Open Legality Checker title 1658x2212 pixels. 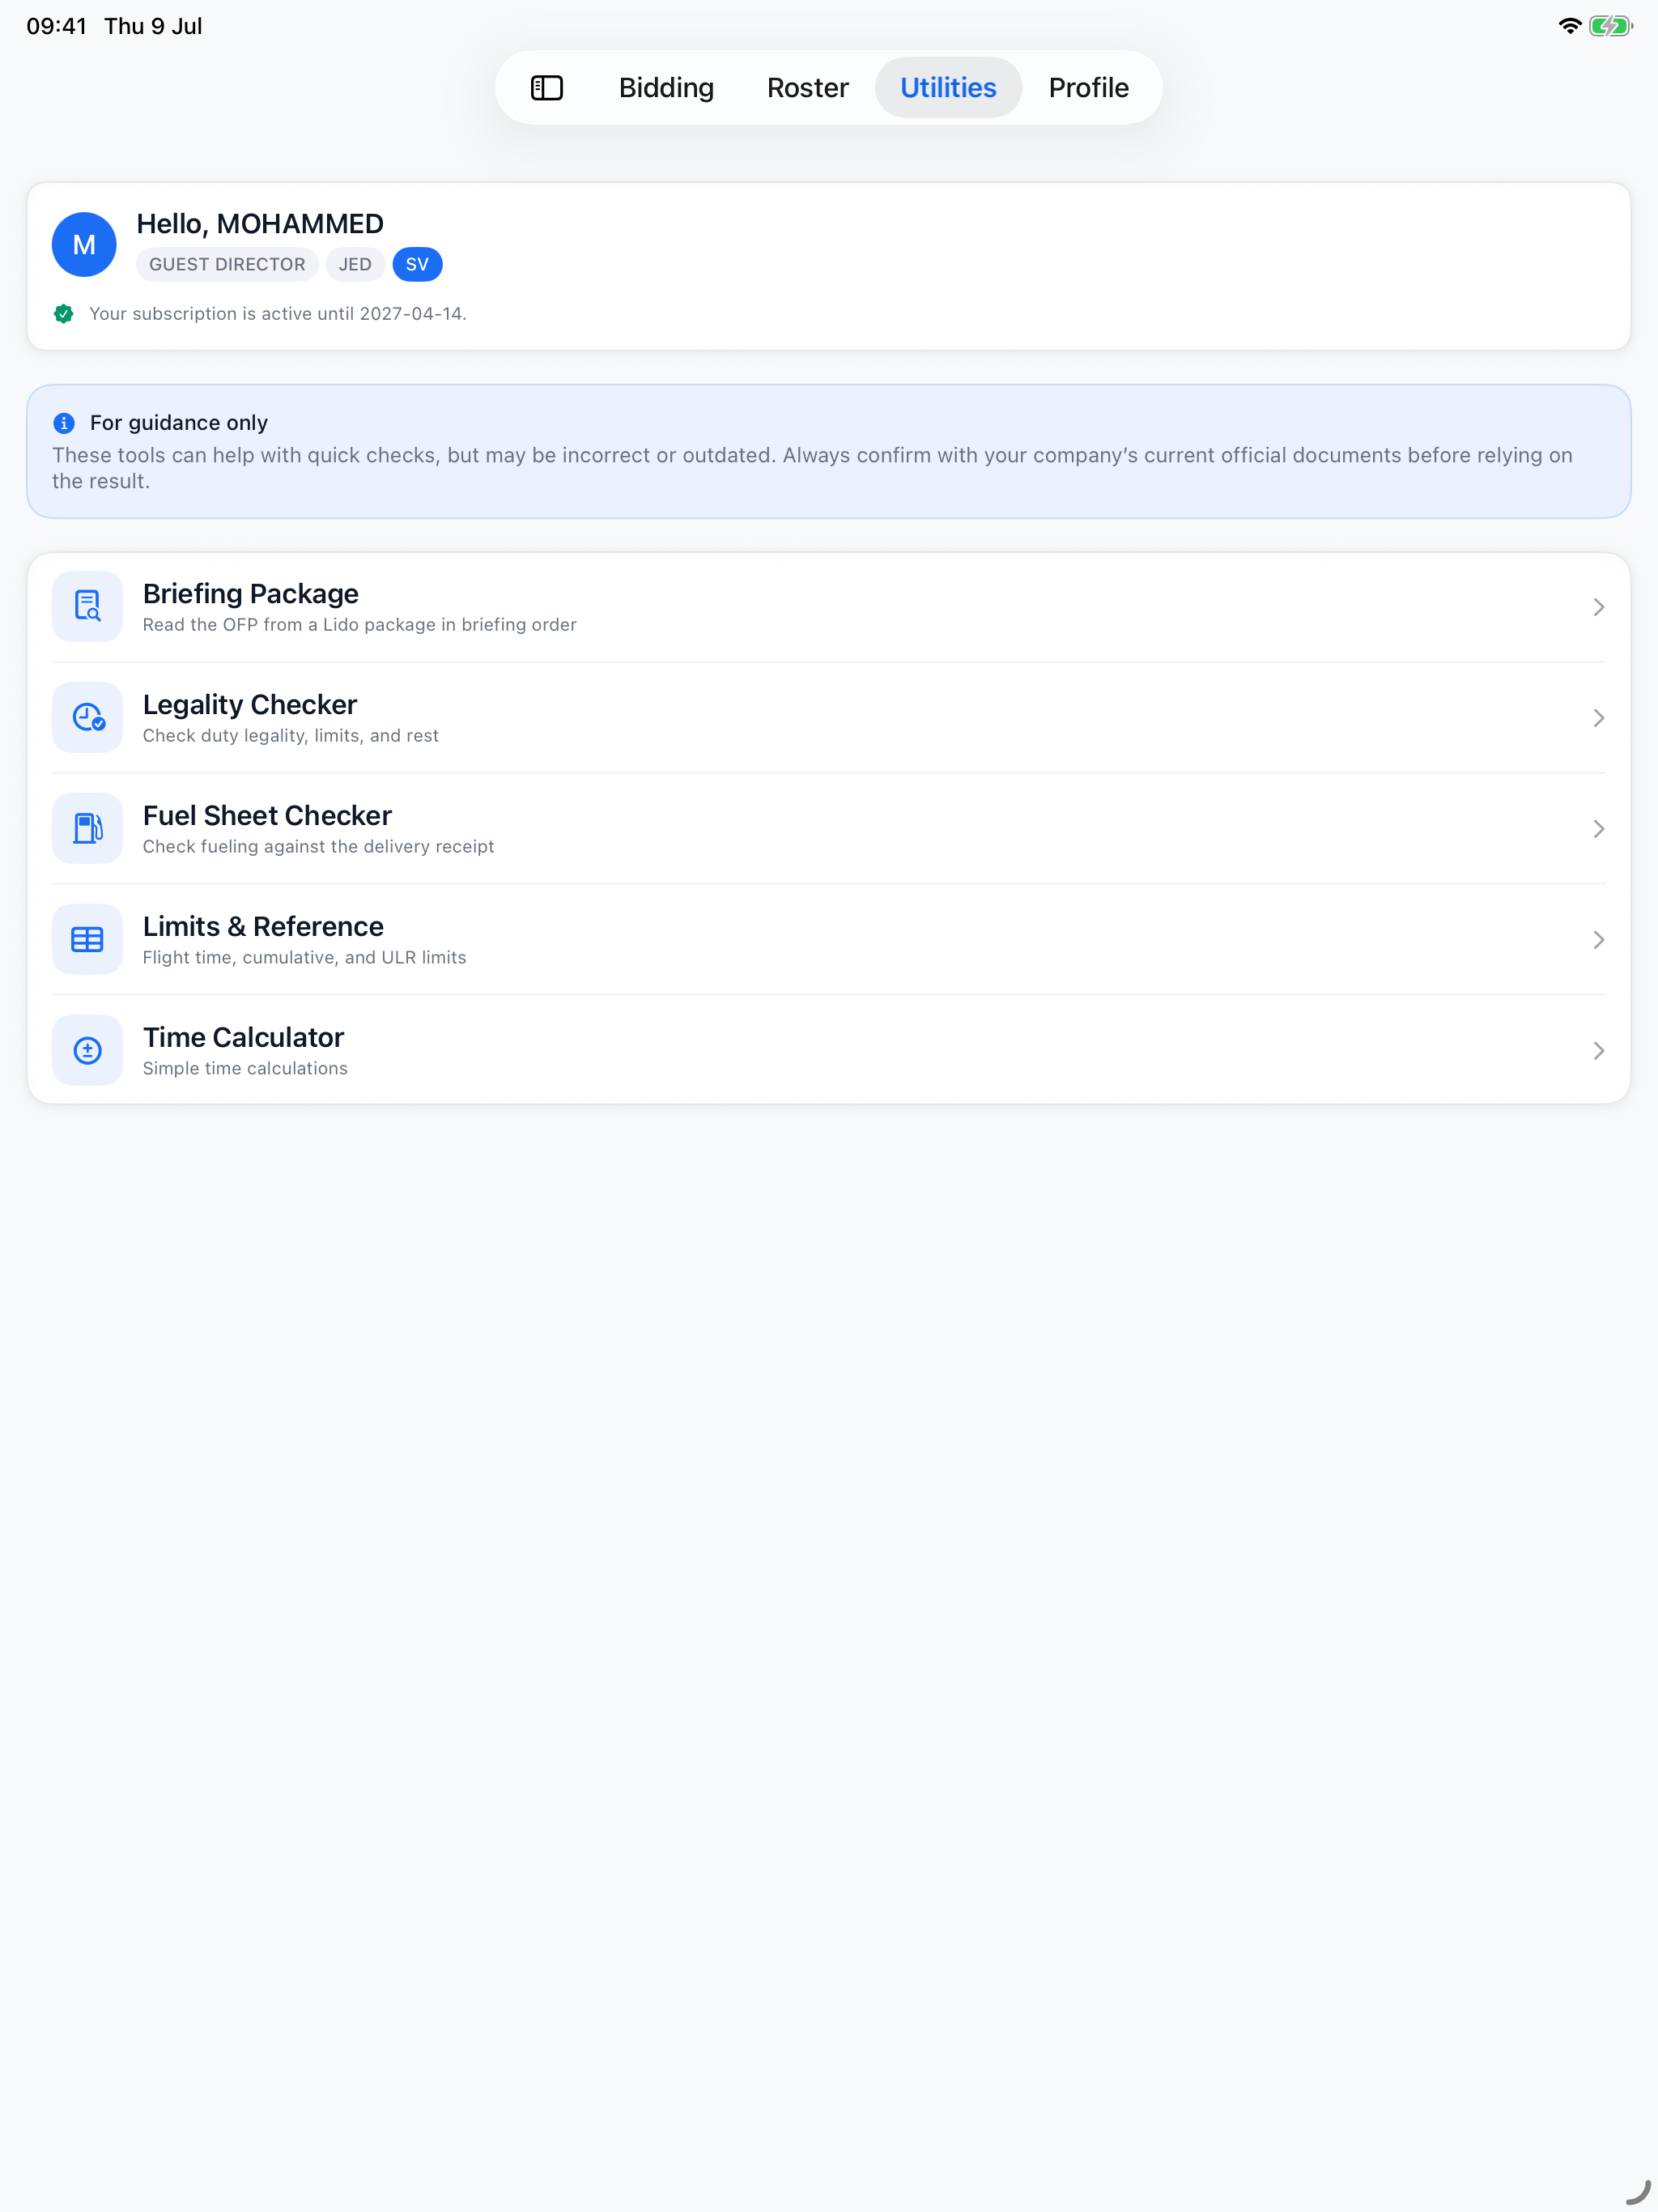click(x=250, y=705)
